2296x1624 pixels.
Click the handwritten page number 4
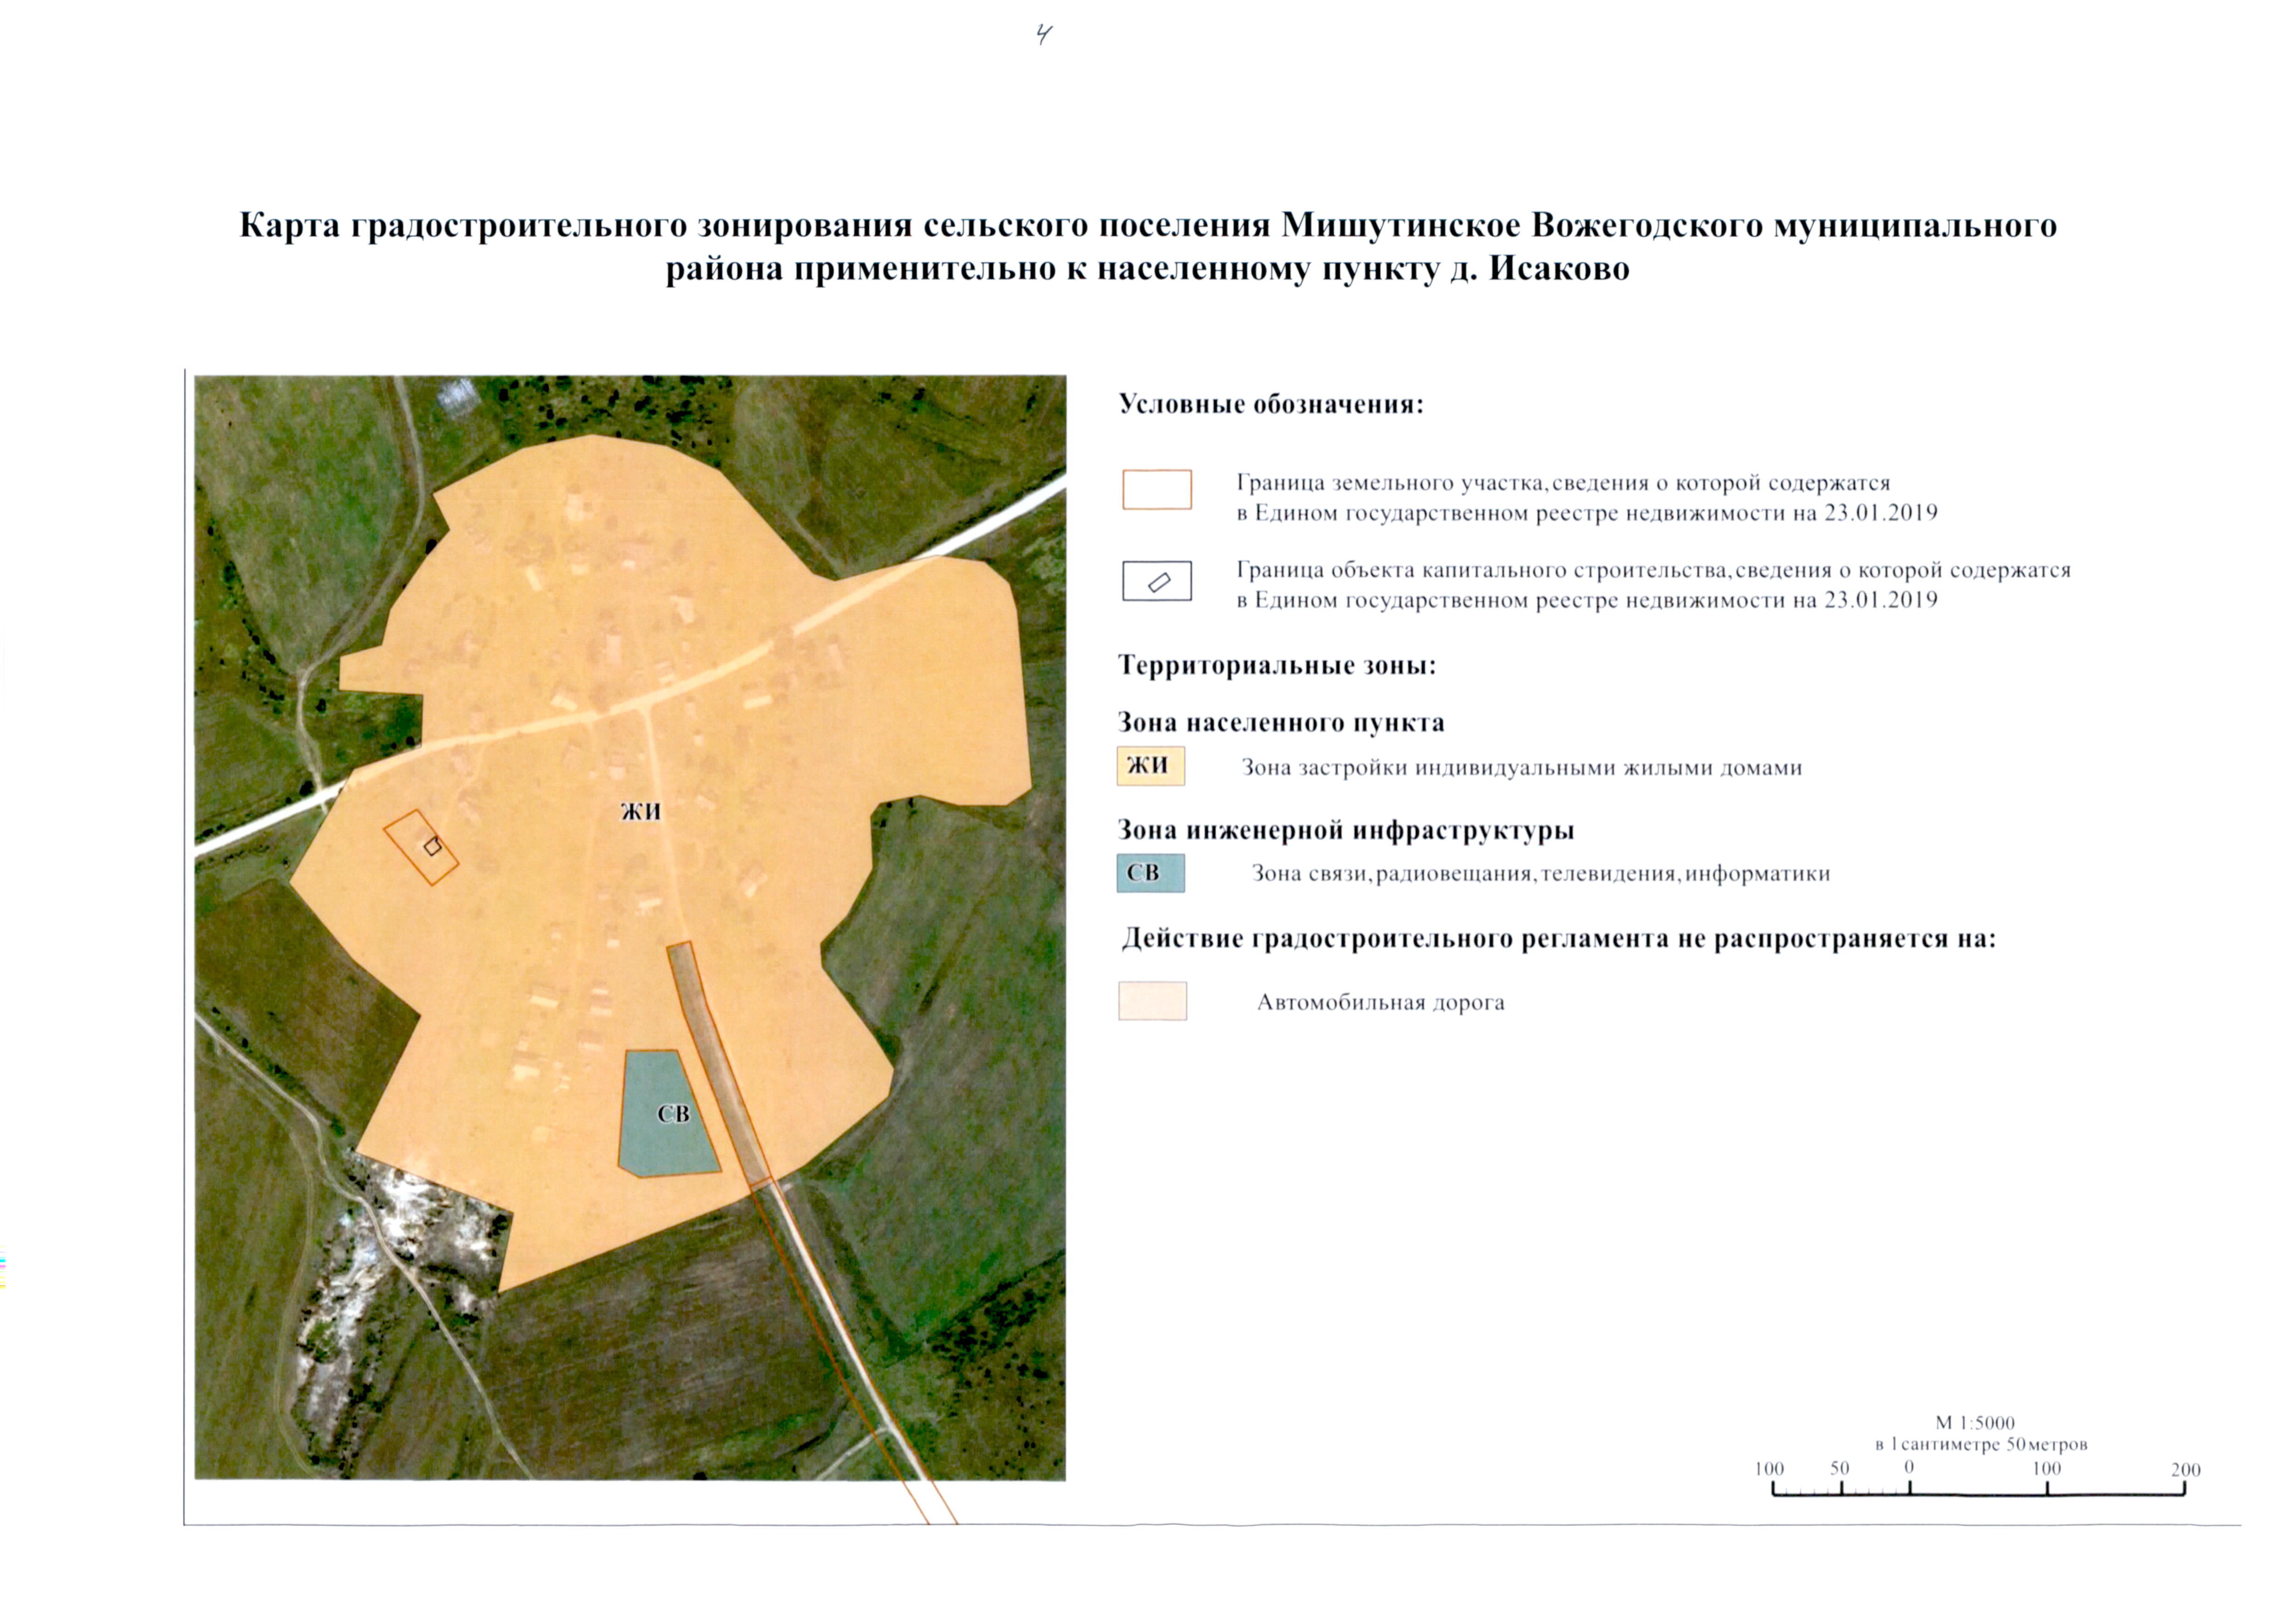(x=1044, y=36)
